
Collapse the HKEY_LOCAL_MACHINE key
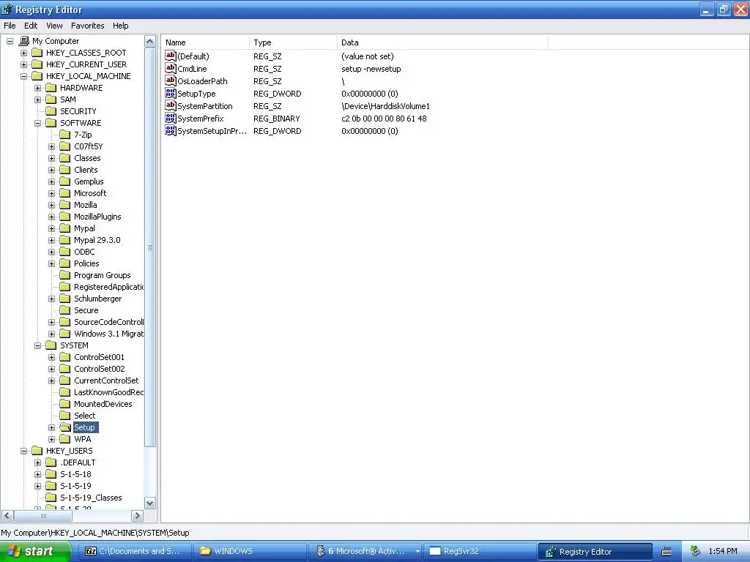24,76
